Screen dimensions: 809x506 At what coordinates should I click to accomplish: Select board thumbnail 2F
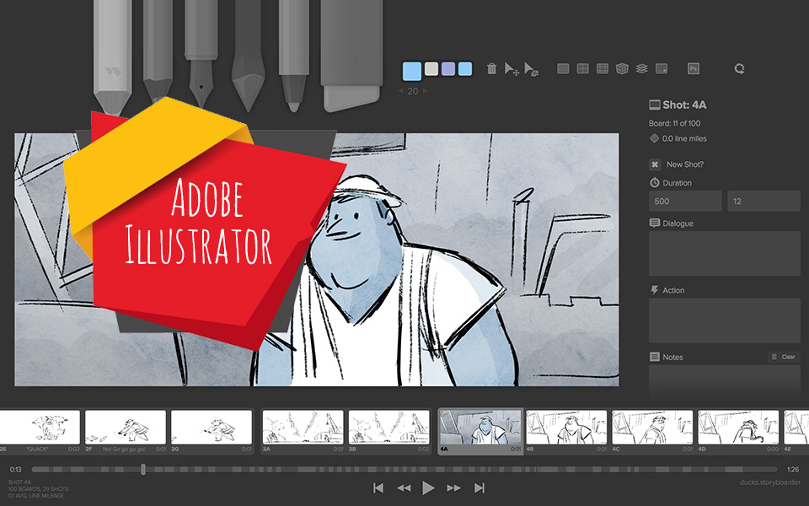tap(126, 428)
